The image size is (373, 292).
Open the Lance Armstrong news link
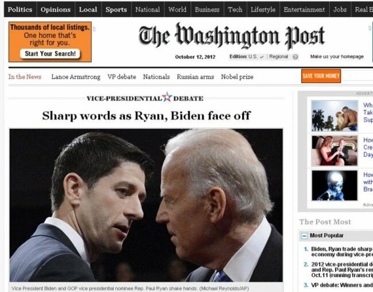[76, 77]
